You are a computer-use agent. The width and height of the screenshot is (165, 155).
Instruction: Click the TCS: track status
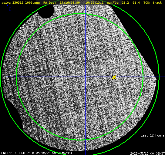[x=153, y=3]
